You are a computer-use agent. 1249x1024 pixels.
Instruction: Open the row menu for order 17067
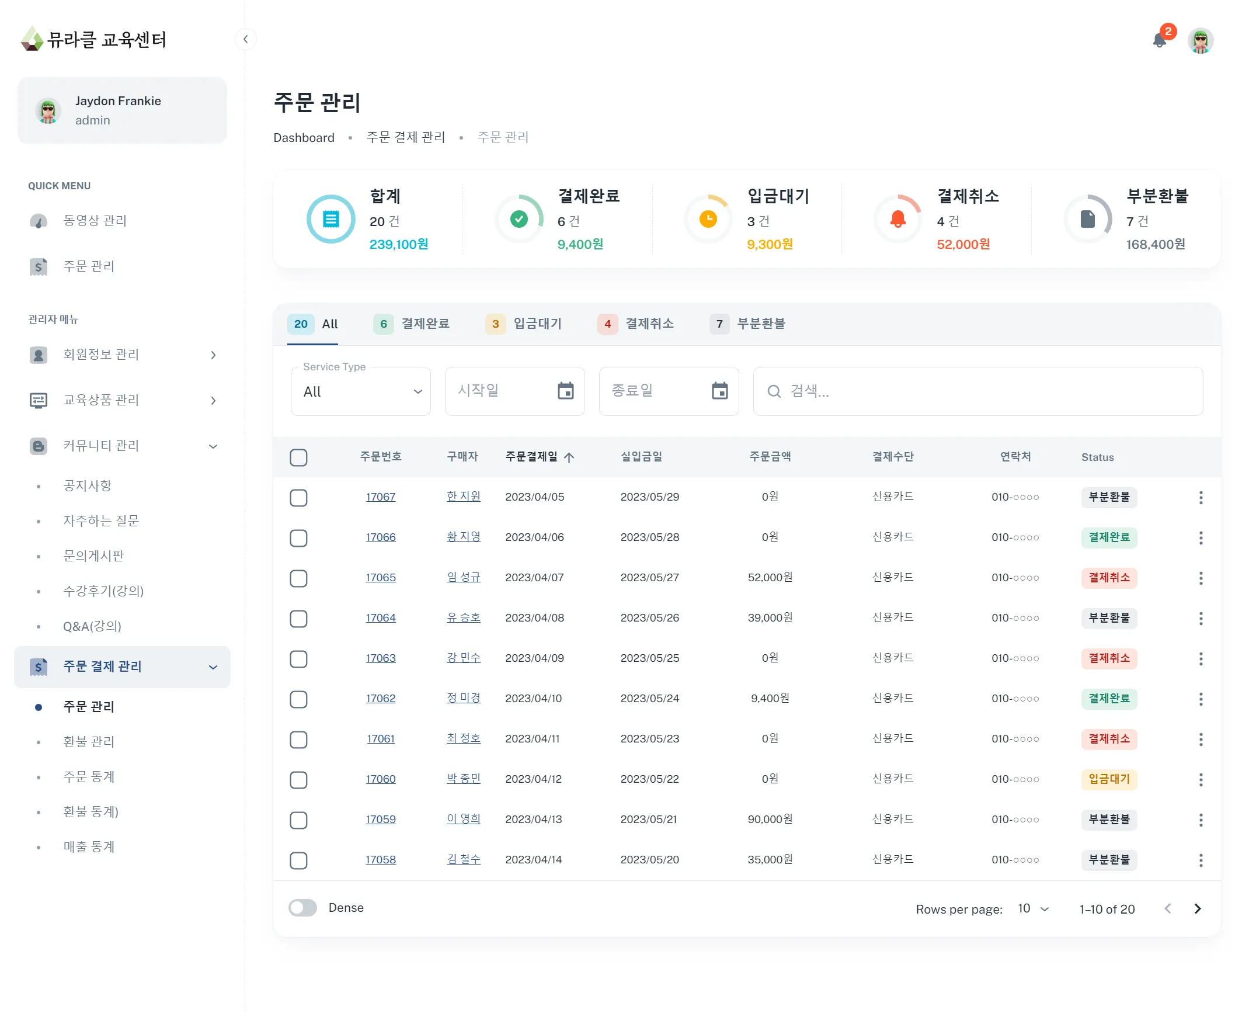[1201, 497]
